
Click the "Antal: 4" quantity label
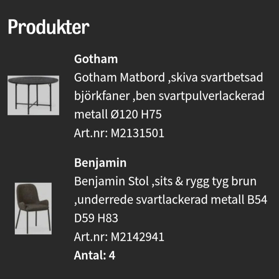(95, 255)
